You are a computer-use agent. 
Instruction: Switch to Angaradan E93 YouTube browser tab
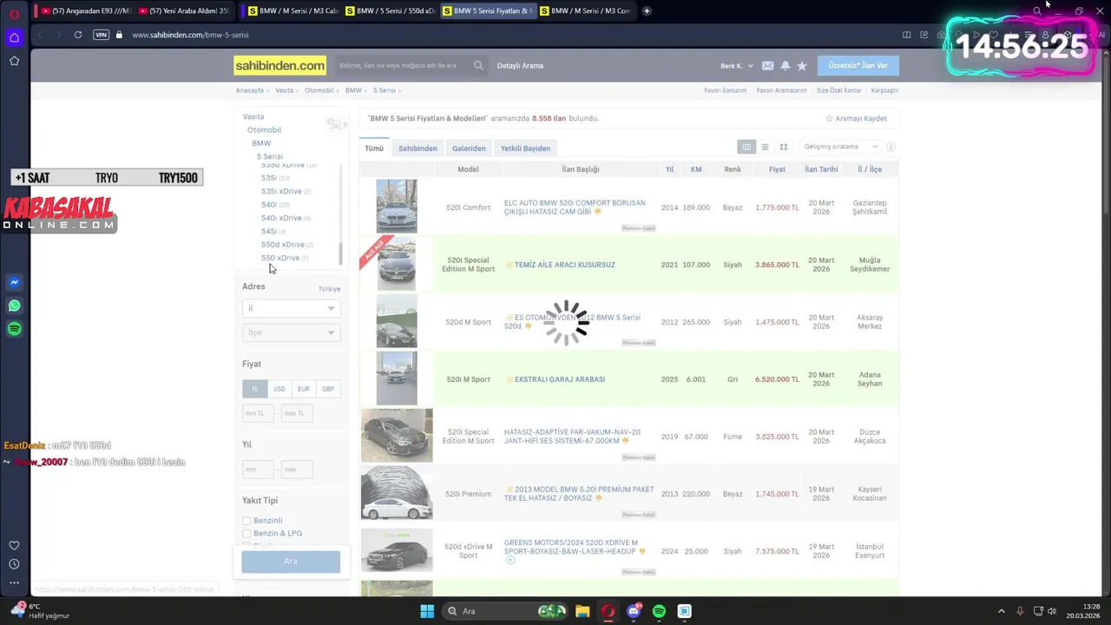coord(86,11)
